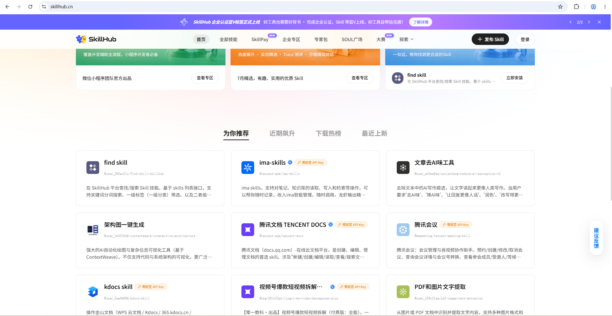Click the browser forward arrow
This screenshot has height=316, width=612.
coord(19,7)
